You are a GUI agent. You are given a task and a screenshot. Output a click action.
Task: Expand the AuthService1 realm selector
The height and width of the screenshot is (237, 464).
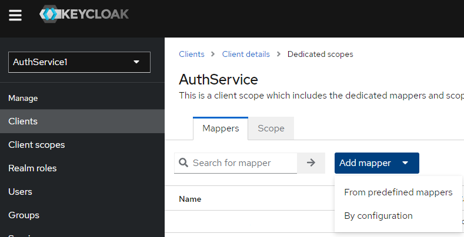(79, 62)
